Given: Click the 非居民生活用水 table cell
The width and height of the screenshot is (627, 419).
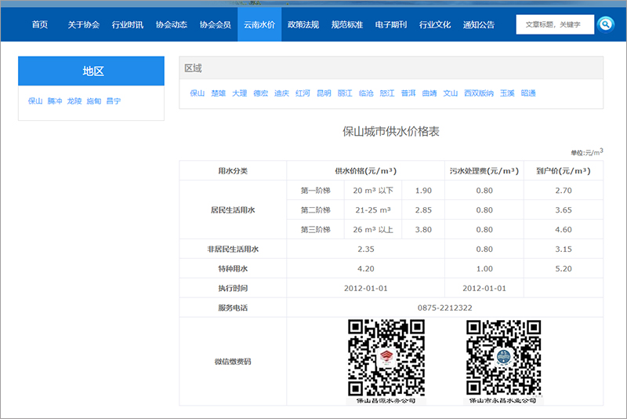Looking at the screenshot, I should [x=233, y=249].
